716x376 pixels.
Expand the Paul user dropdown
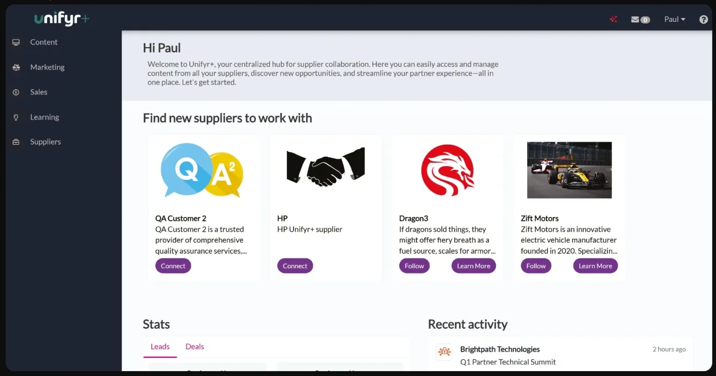coord(675,19)
